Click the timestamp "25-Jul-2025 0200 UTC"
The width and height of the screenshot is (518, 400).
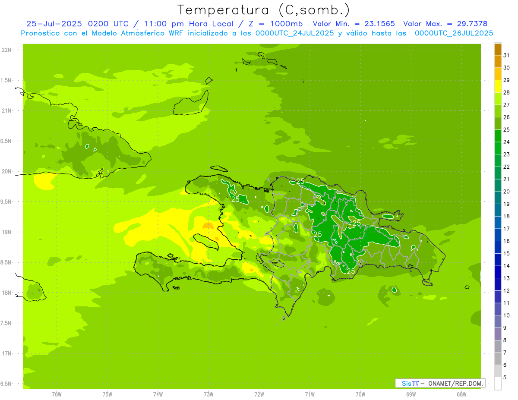point(77,24)
